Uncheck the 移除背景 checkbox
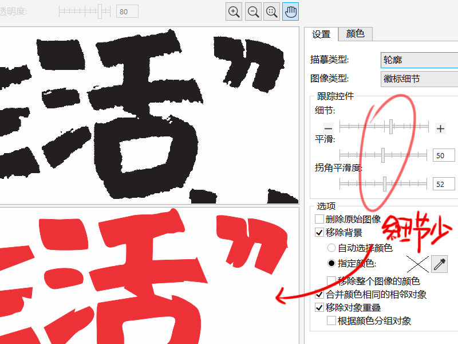This screenshot has width=458, height=344. (319, 233)
